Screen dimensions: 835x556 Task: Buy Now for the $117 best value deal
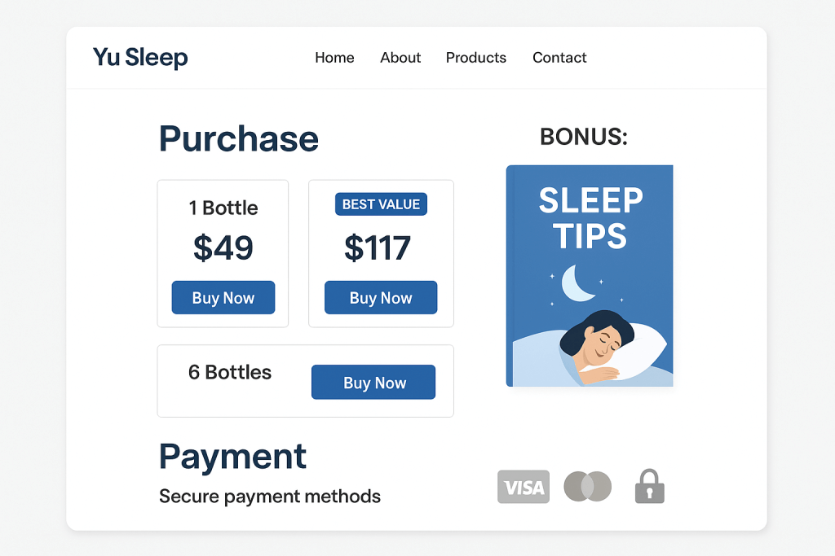click(380, 297)
